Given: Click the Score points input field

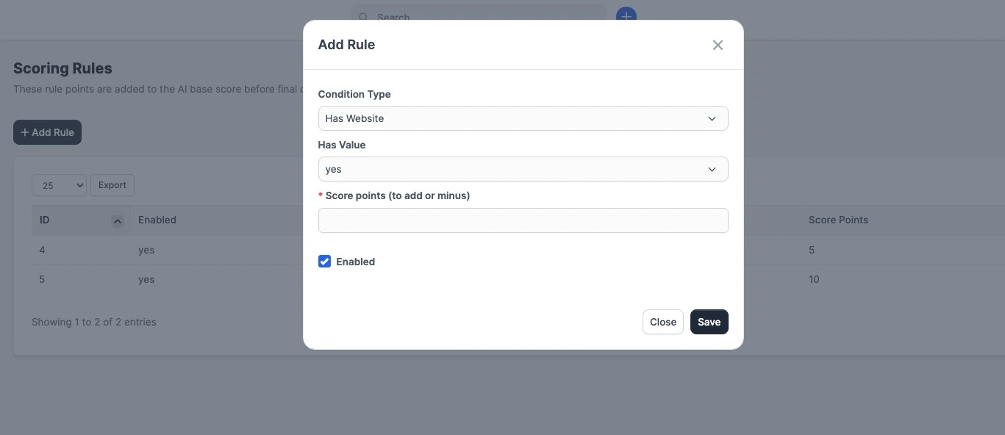Looking at the screenshot, I should click(x=523, y=220).
